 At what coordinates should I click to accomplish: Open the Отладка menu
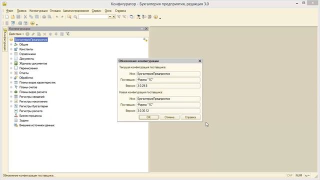point(55,11)
